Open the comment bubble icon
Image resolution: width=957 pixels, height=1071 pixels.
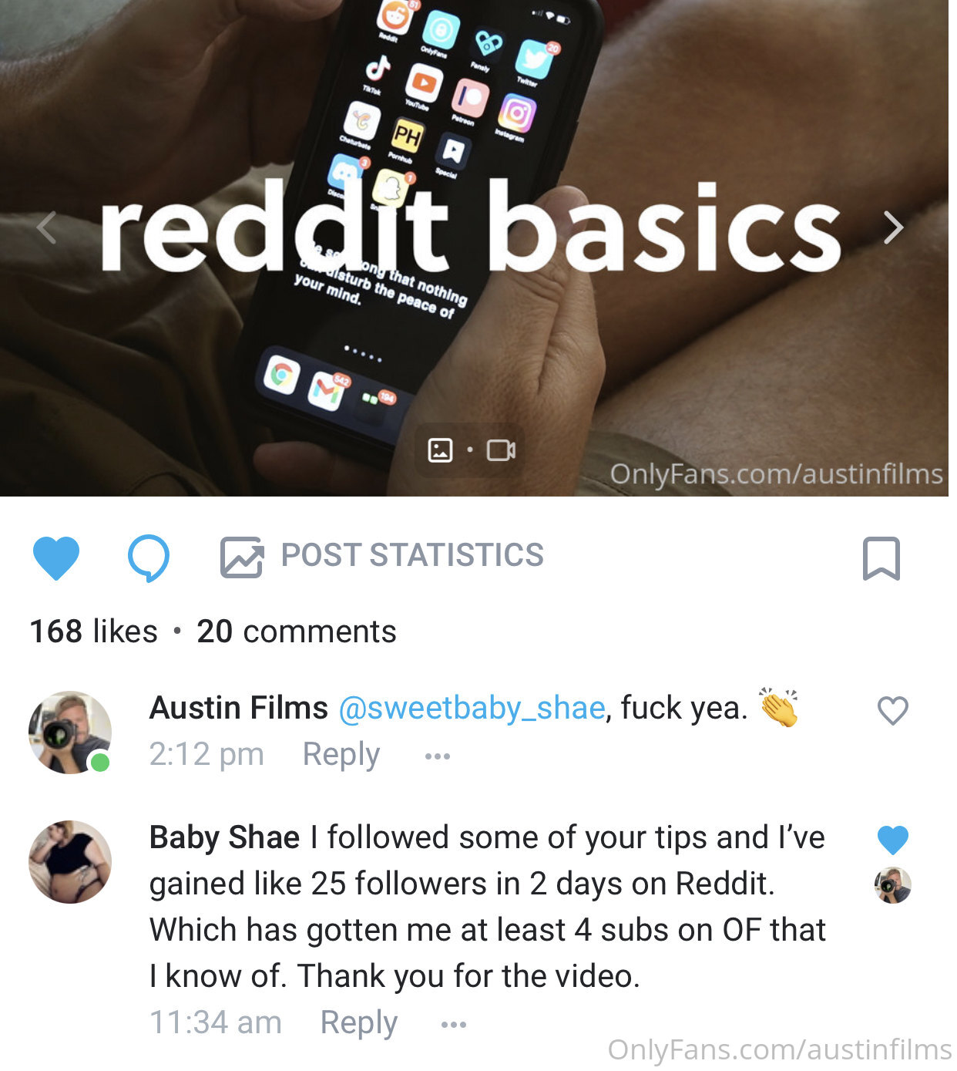coord(149,557)
